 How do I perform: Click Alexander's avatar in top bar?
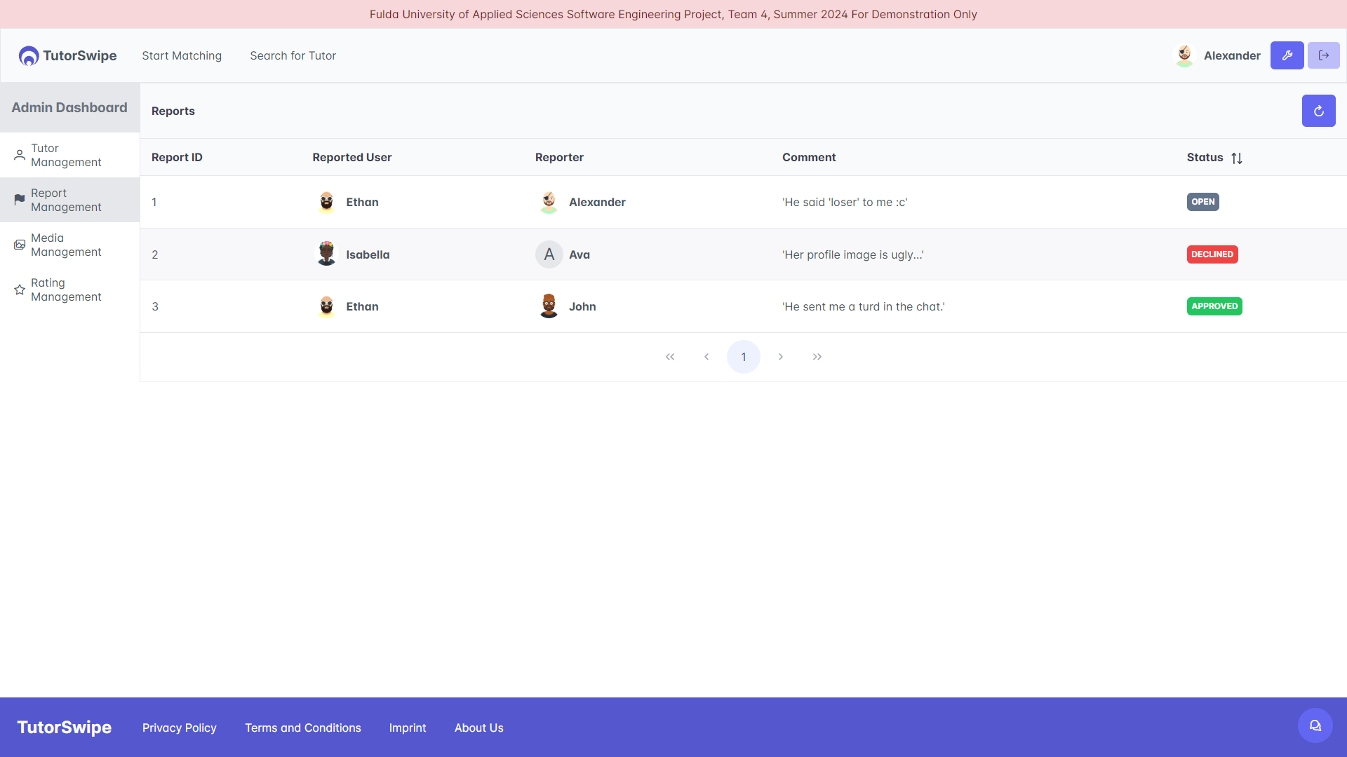pyautogui.click(x=1184, y=55)
